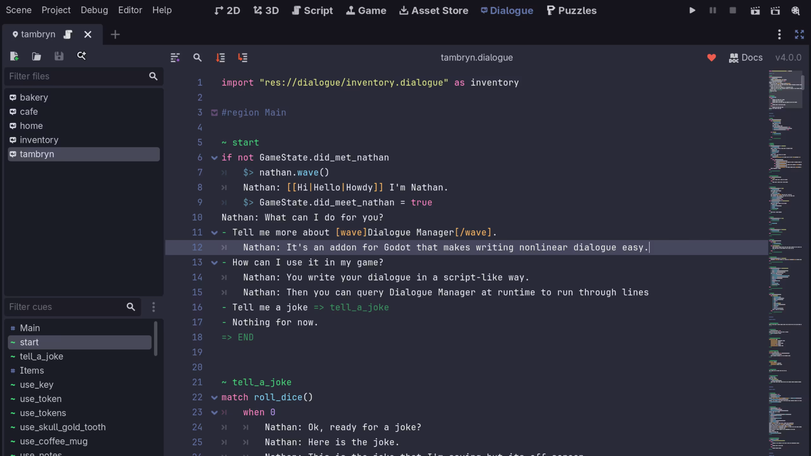The height and width of the screenshot is (456, 811).
Task: Open the movie maker / remote debug icon
Action: (x=795, y=11)
